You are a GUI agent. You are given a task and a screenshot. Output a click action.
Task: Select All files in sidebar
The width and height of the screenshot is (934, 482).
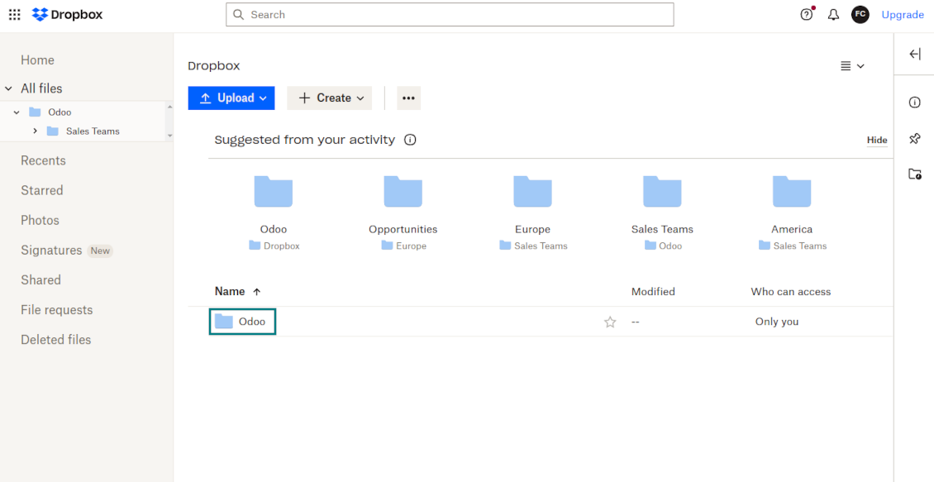pyautogui.click(x=41, y=88)
